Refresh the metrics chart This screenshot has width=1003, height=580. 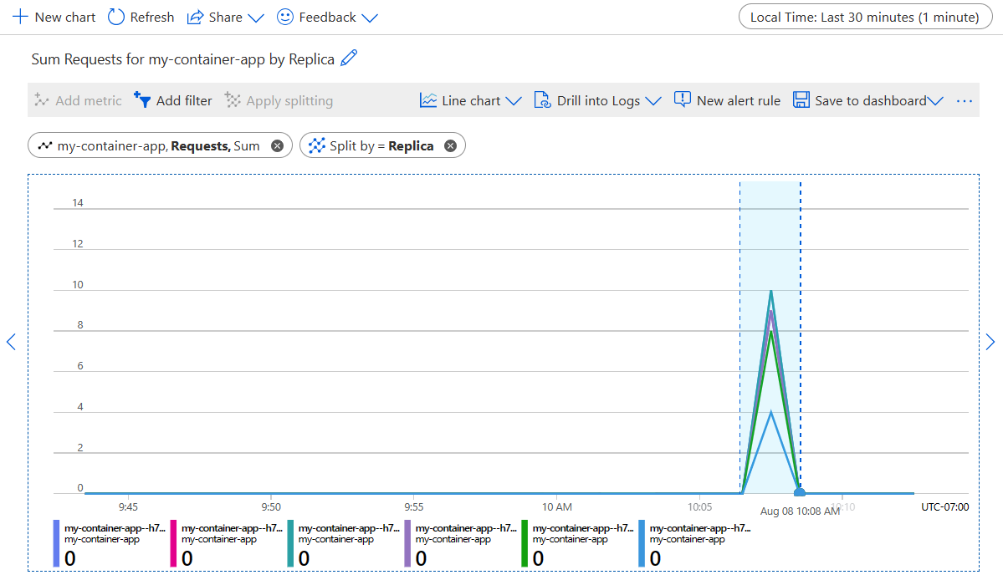click(x=140, y=17)
